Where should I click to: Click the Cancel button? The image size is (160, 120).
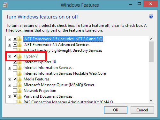pyautogui.click(x=142, y=110)
